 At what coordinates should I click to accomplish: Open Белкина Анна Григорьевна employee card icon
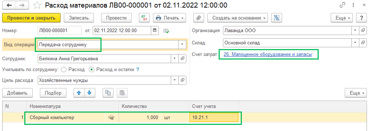point(183,58)
